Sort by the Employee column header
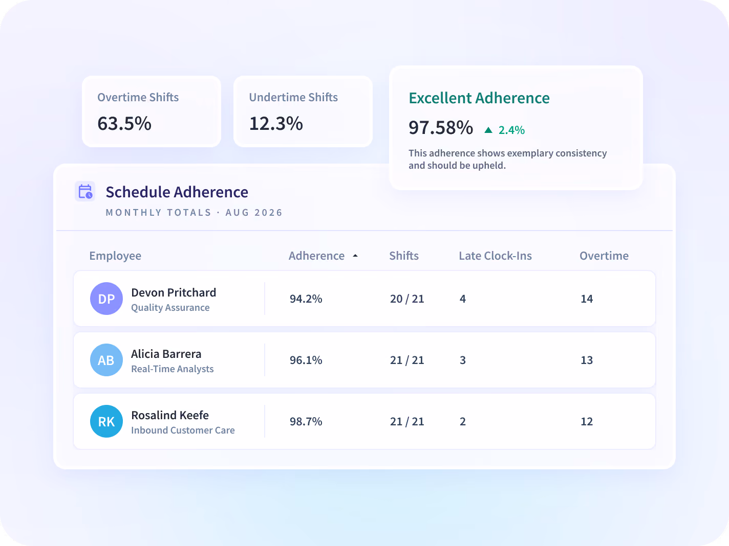This screenshot has width=729, height=546. 115,256
